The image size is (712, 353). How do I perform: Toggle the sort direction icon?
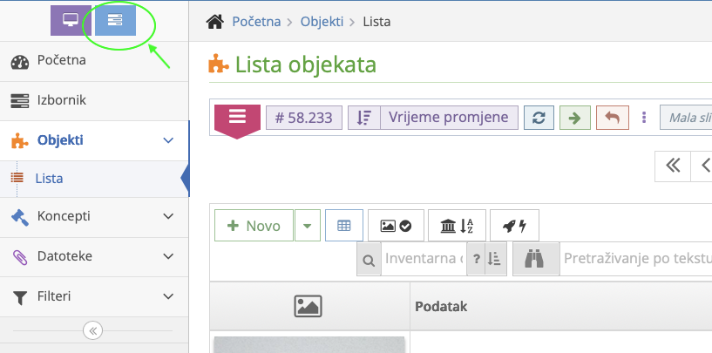pyautogui.click(x=364, y=119)
